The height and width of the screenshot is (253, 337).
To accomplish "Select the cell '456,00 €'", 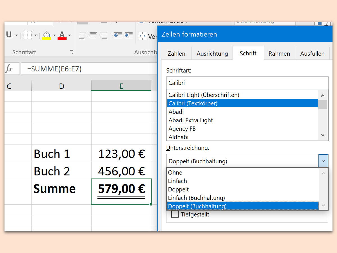I will pos(121,171).
